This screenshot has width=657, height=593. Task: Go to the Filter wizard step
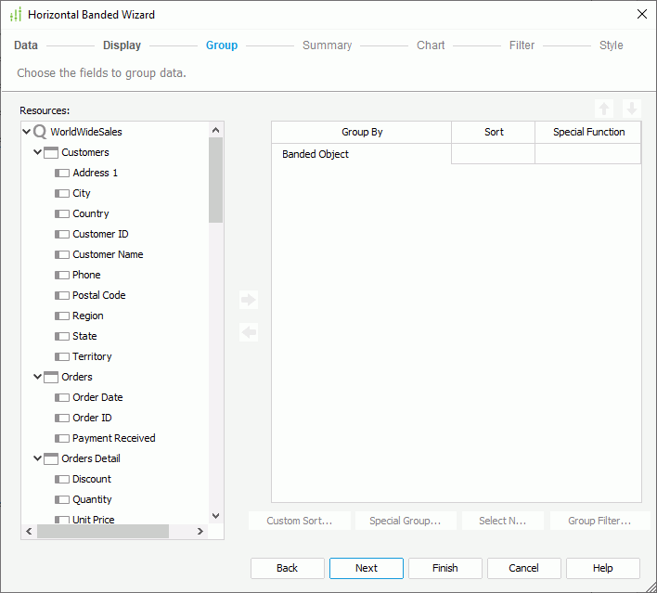click(x=522, y=45)
